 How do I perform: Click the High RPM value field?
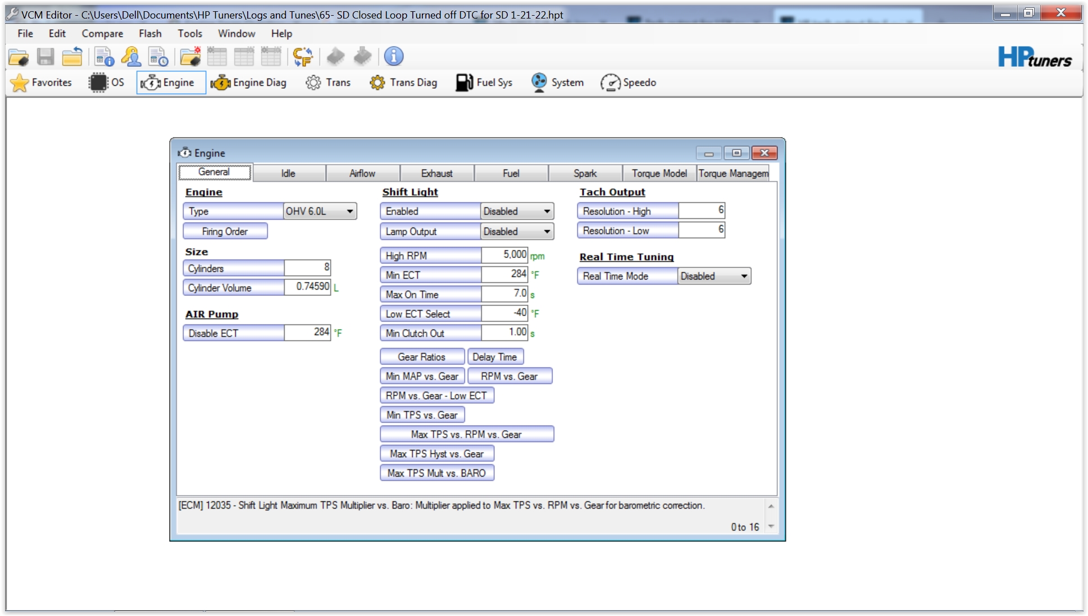(504, 255)
